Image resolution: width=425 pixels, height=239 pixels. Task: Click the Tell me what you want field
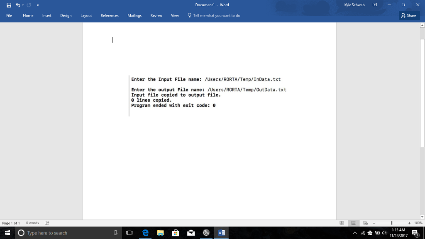click(x=214, y=15)
